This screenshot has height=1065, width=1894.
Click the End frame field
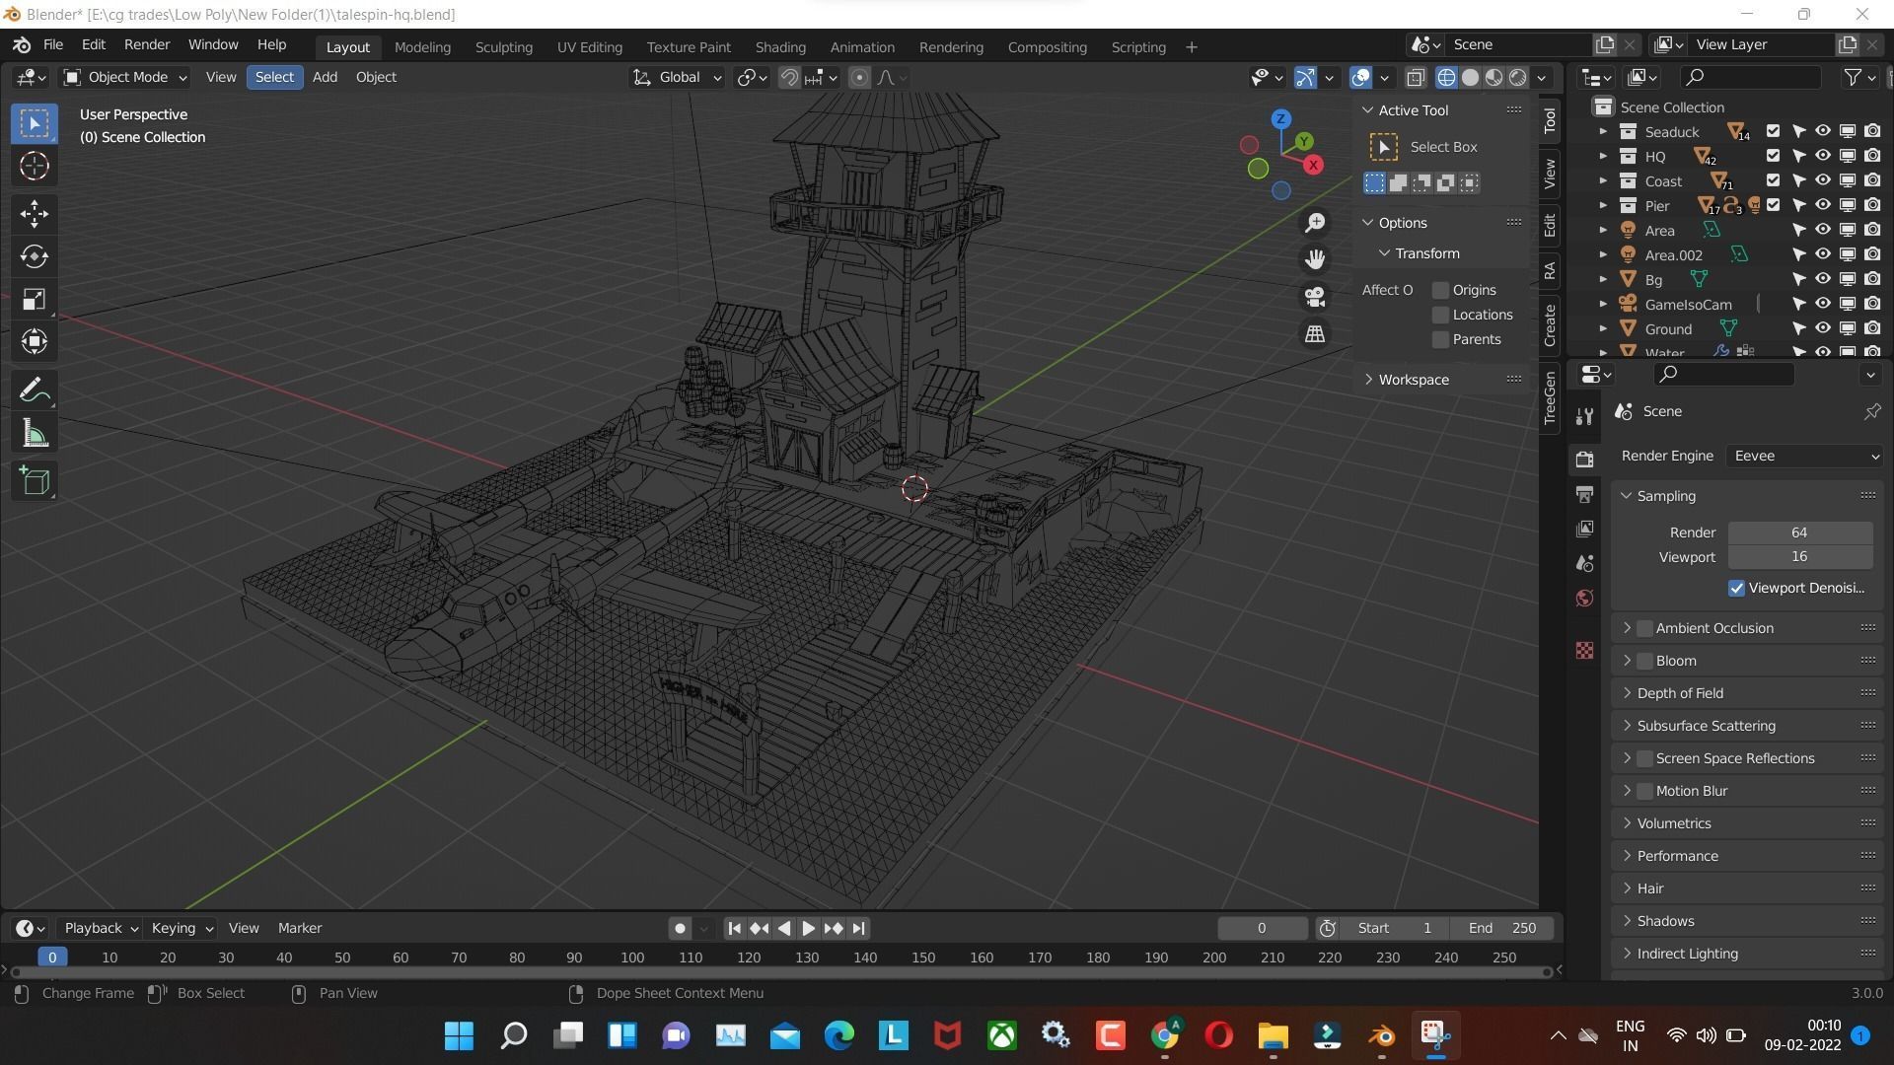(x=1501, y=928)
